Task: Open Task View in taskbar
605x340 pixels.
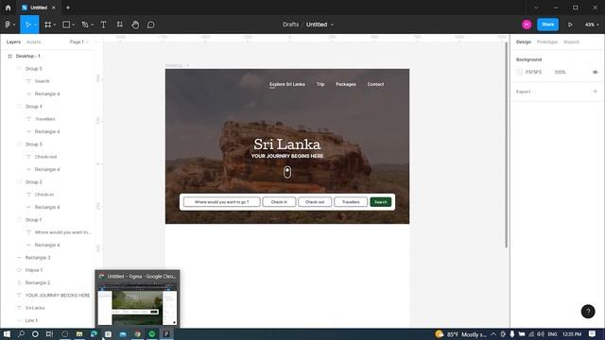Action: click(49, 333)
